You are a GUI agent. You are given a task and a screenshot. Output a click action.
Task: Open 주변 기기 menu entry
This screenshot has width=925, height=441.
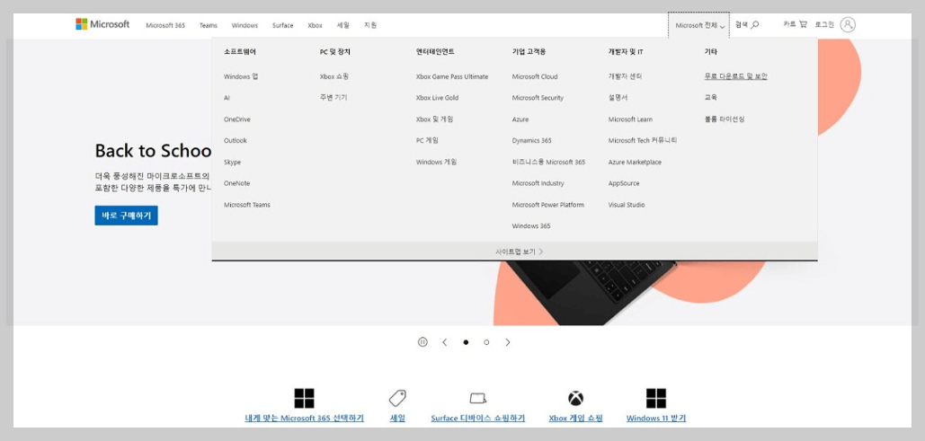(x=334, y=98)
